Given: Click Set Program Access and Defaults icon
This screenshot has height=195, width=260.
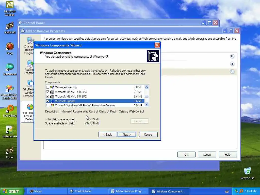Looking at the screenshot, I should (30, 107).
